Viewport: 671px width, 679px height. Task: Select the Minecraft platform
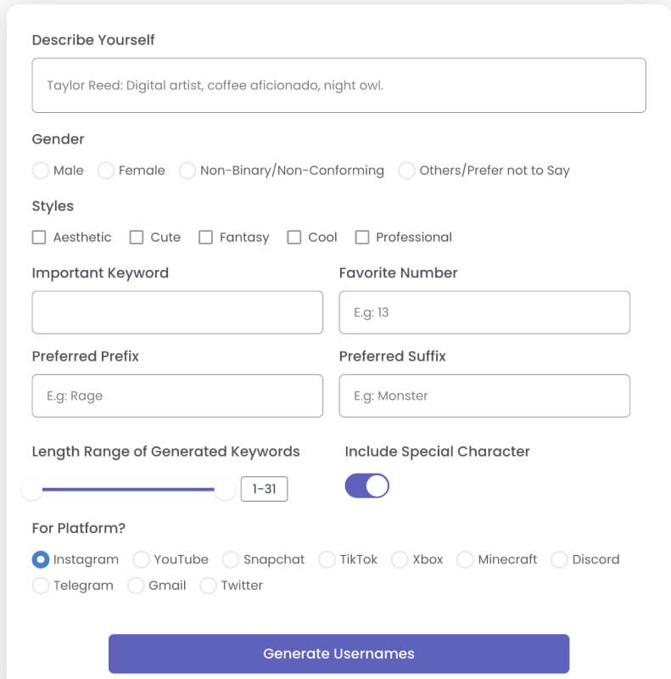(x=465, y=559)
